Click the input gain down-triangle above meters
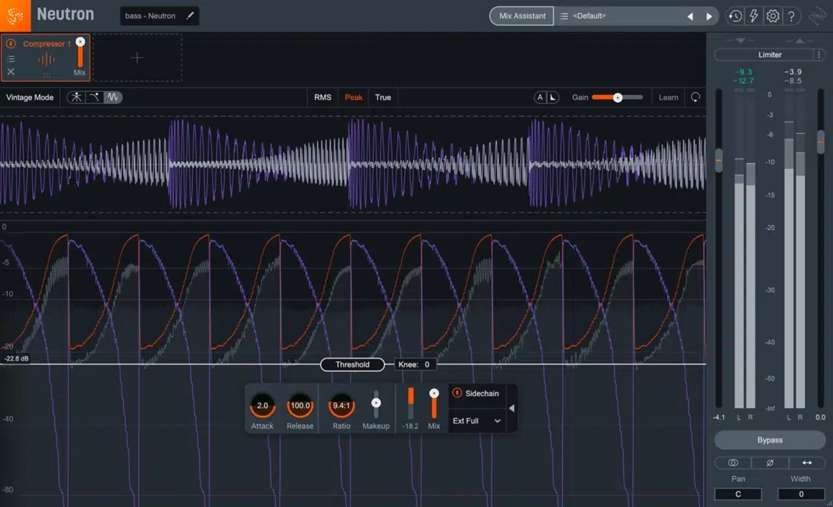Viewport: 833px width, 507px height. coord(740,40)
